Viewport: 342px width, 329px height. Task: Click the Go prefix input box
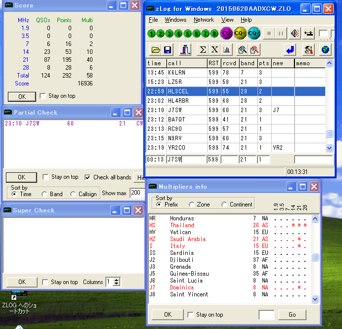pos(266,315)
